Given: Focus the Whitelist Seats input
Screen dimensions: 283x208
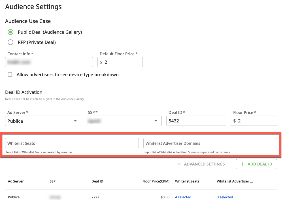Looking at the screenshot, I should tap(72, 143).
